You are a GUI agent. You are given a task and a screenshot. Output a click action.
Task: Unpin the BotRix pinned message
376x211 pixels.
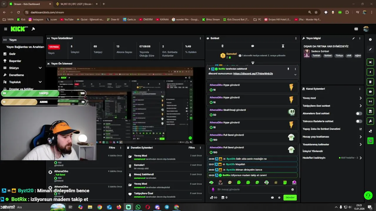(288, 69)
